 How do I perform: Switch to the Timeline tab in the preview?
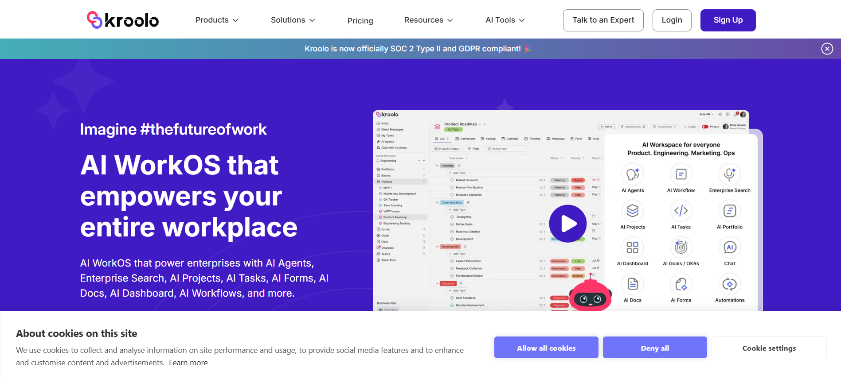(x=532, y=139)
